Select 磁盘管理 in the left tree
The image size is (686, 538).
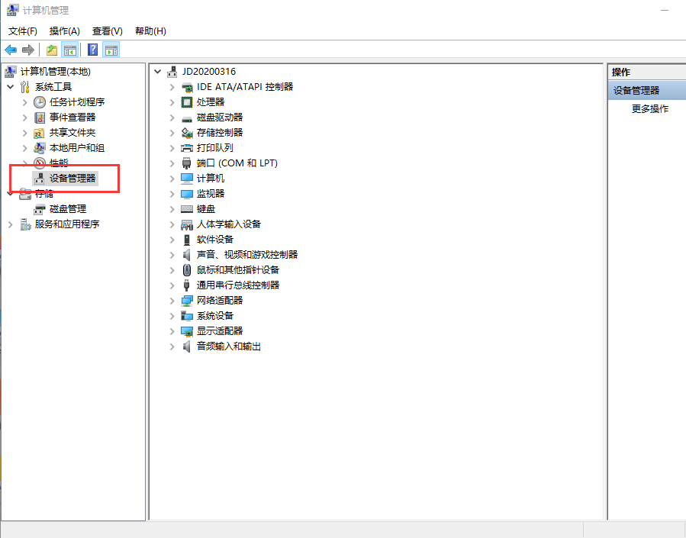(x=68, y=209)
